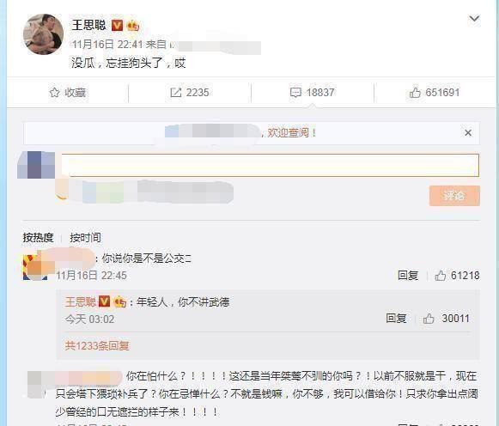Viewport: 499px width, 426px height.
Task: Open 王思聪's profile avatar at top
Action: (43, 34)
